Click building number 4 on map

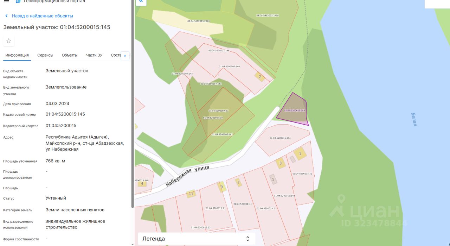pos(142,183)
